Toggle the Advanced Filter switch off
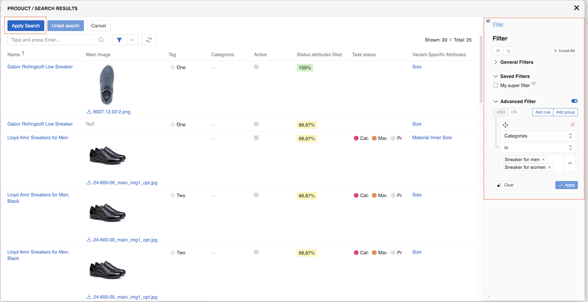The height and width of the screenshot is (302, 588). (x=574, y=101)
